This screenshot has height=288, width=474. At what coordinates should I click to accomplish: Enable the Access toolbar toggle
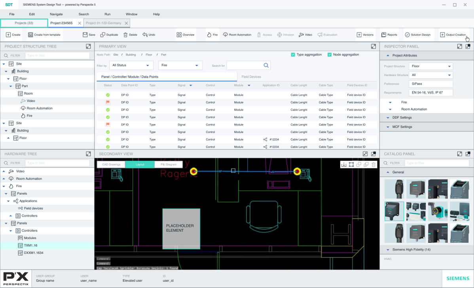(x=264, y=34)
